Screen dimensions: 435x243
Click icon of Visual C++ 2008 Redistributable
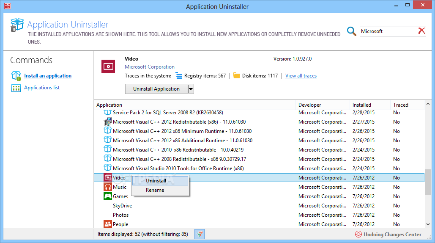point(108,158)
